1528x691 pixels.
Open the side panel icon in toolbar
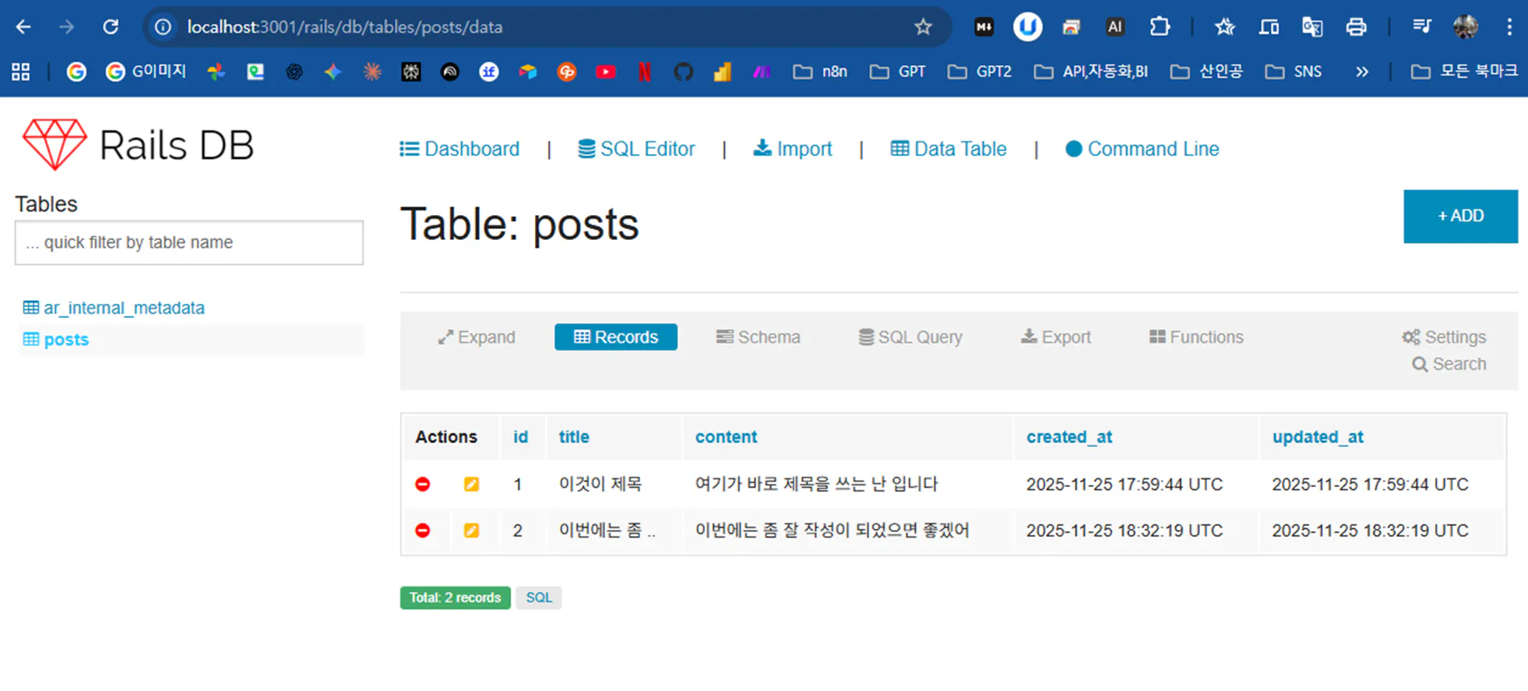[x=1269, y=27]
